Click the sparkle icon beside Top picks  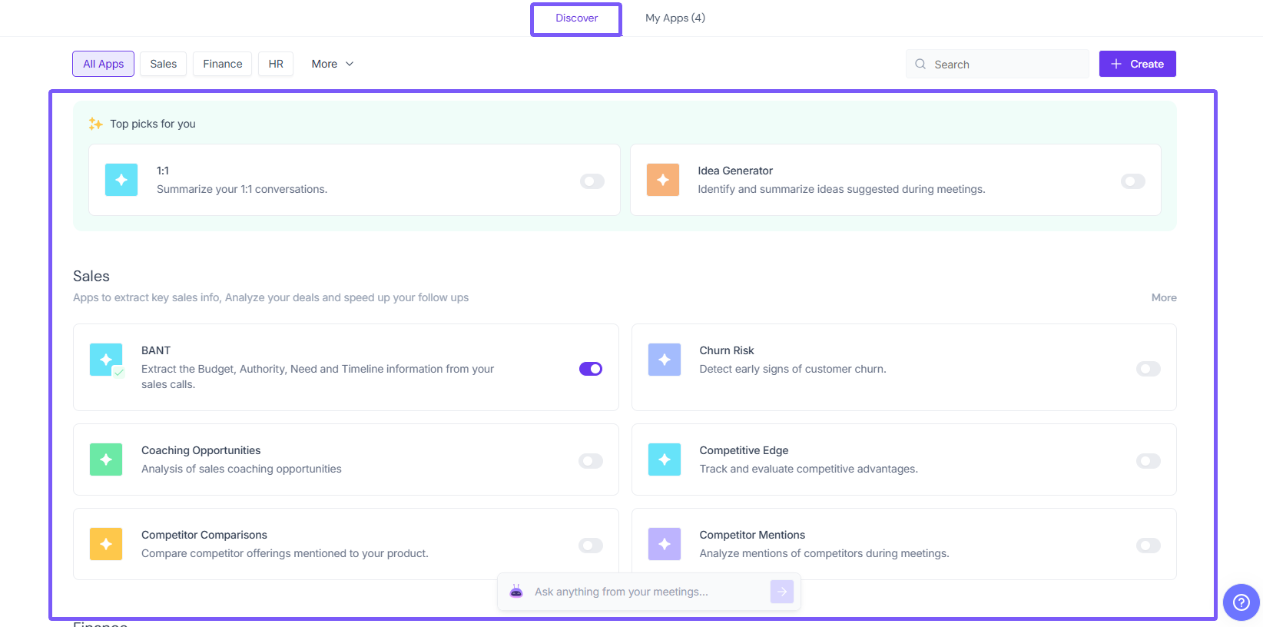[x=96, y=124]
